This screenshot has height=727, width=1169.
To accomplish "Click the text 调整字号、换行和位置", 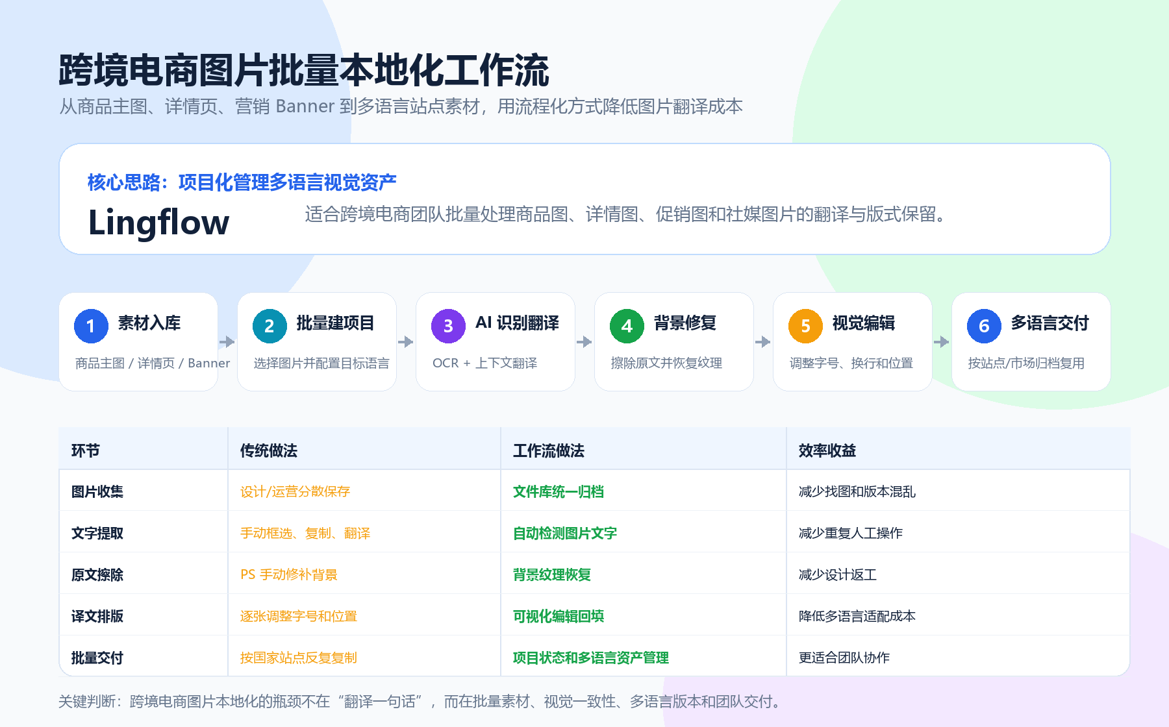I will pos(851,363).
